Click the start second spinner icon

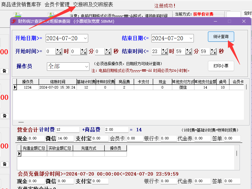(x=108, y=51)
